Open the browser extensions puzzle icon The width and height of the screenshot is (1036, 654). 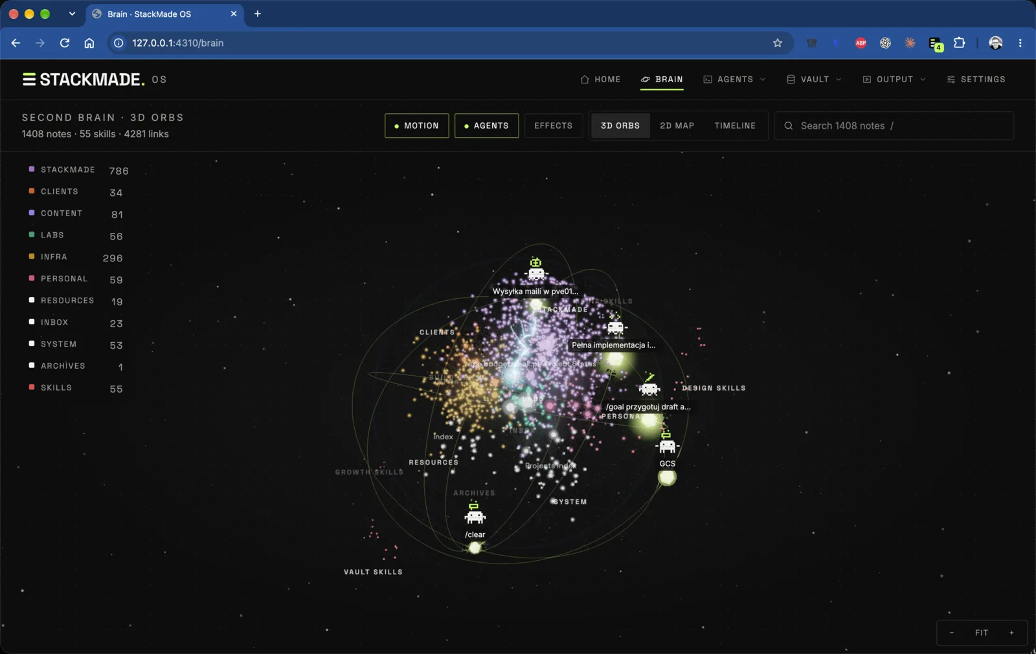960,43
